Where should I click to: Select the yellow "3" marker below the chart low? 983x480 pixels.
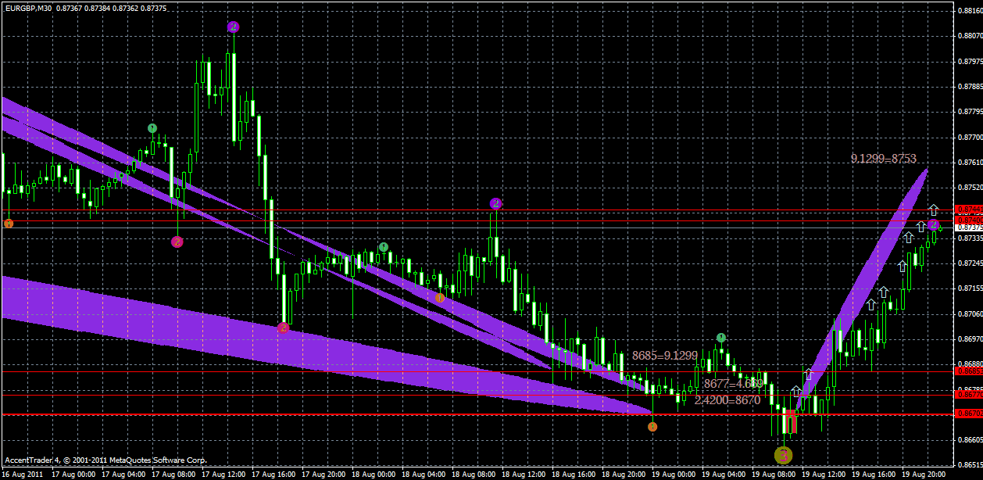(x=783, y=453)
